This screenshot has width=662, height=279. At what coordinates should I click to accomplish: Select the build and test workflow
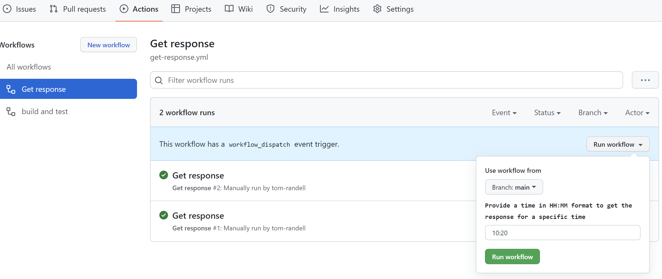[45, 111]
